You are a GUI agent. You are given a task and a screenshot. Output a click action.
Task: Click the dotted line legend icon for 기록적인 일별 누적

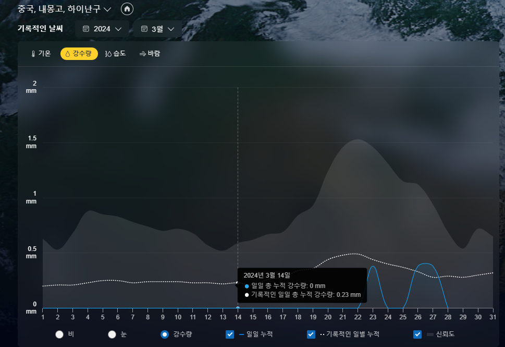323,334
